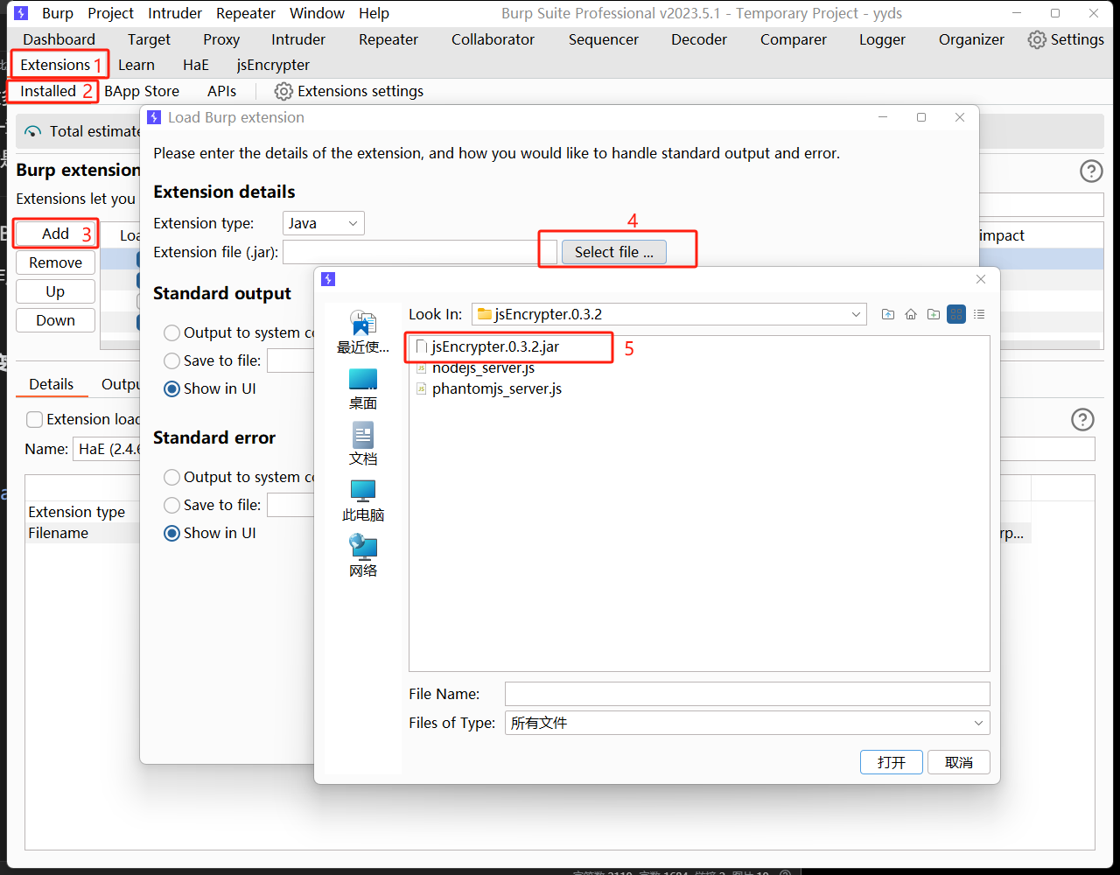Click Extension file (.jar) path field
1120x875 pixels.
tap(420, 252)
